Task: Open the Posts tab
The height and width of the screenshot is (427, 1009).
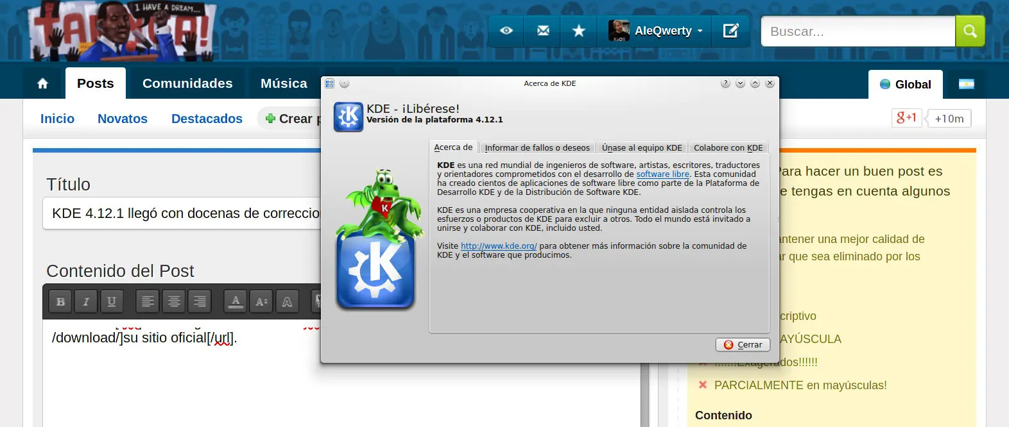Action: tap(95, 83)
